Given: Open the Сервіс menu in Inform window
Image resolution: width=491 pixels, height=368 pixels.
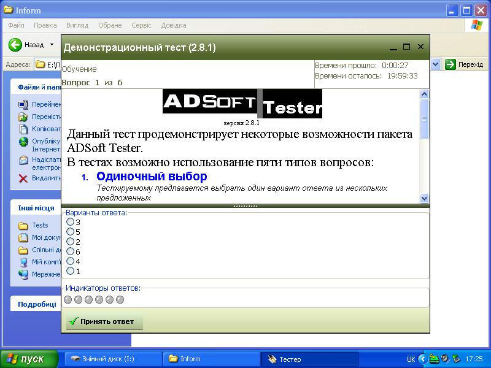Looking at the screenshot, I should click(x=141, y=25).
